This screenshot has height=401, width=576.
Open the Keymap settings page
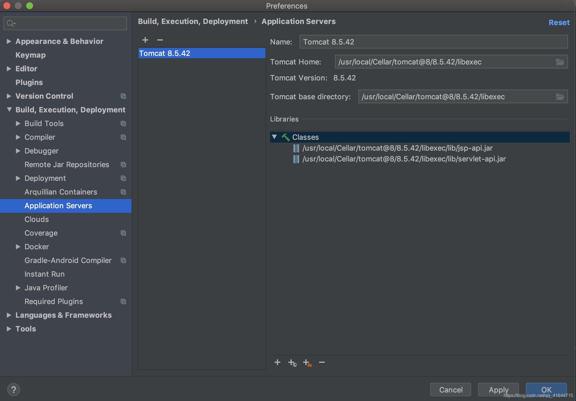(x=30, y=55)
